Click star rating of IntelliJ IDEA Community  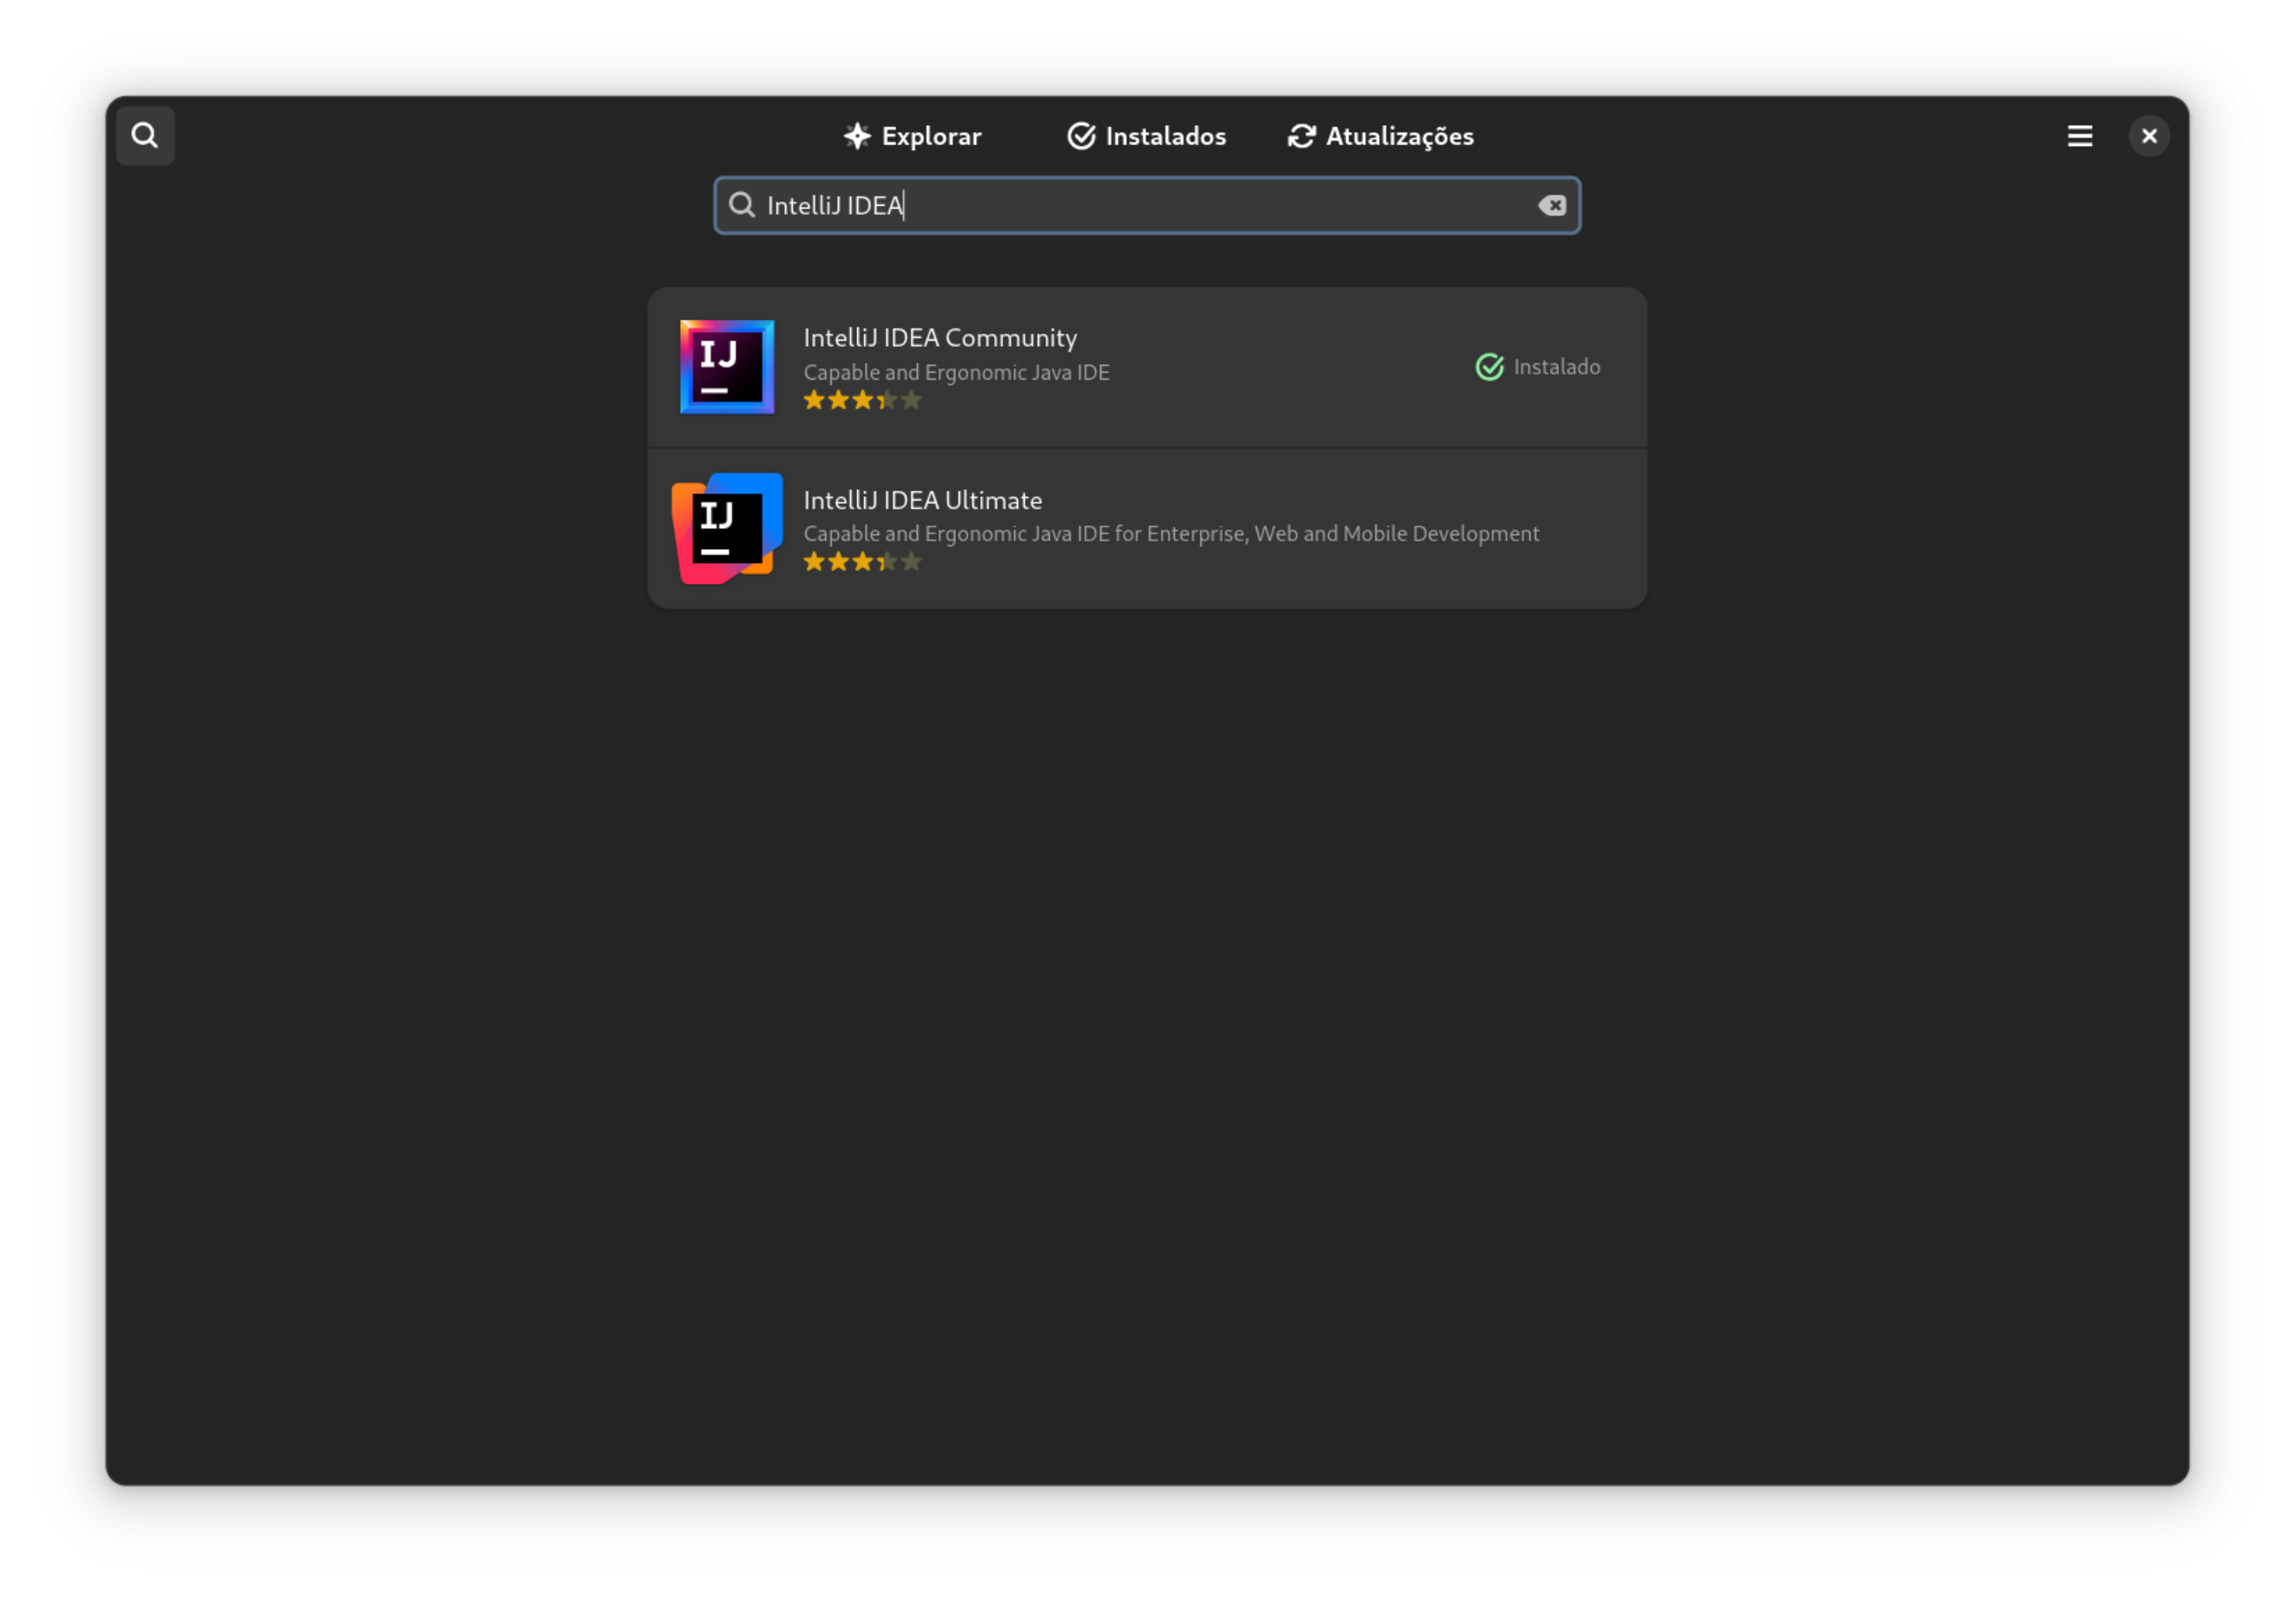pos(861,400)
